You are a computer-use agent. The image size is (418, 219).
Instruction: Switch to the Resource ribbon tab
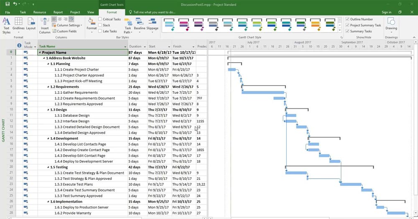(x=40, y=13)
